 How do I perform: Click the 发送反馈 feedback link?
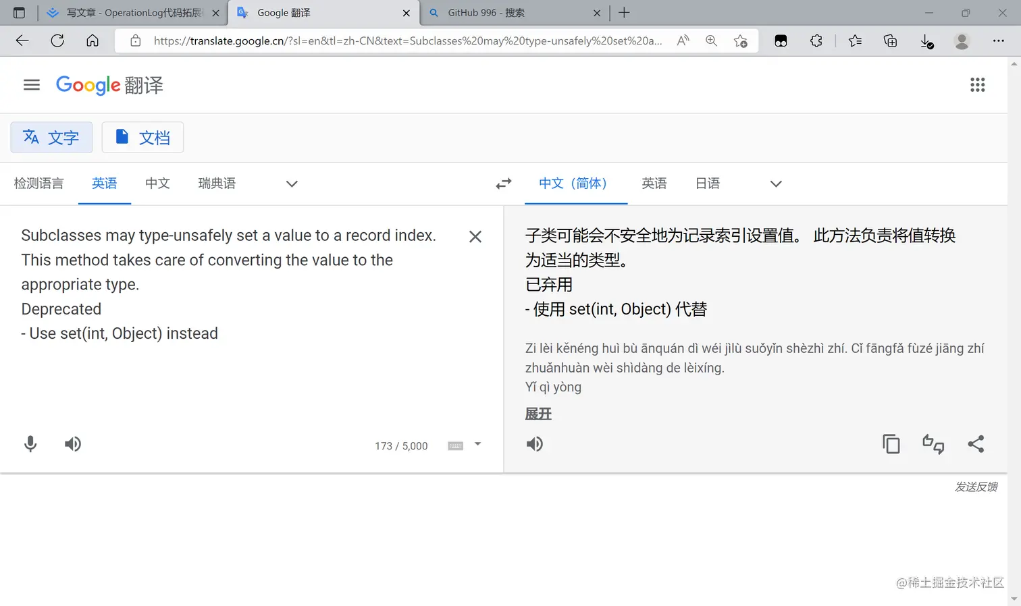tap(976, 487)
